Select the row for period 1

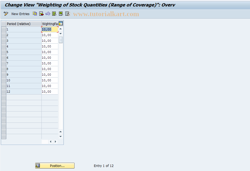point(3,29)
